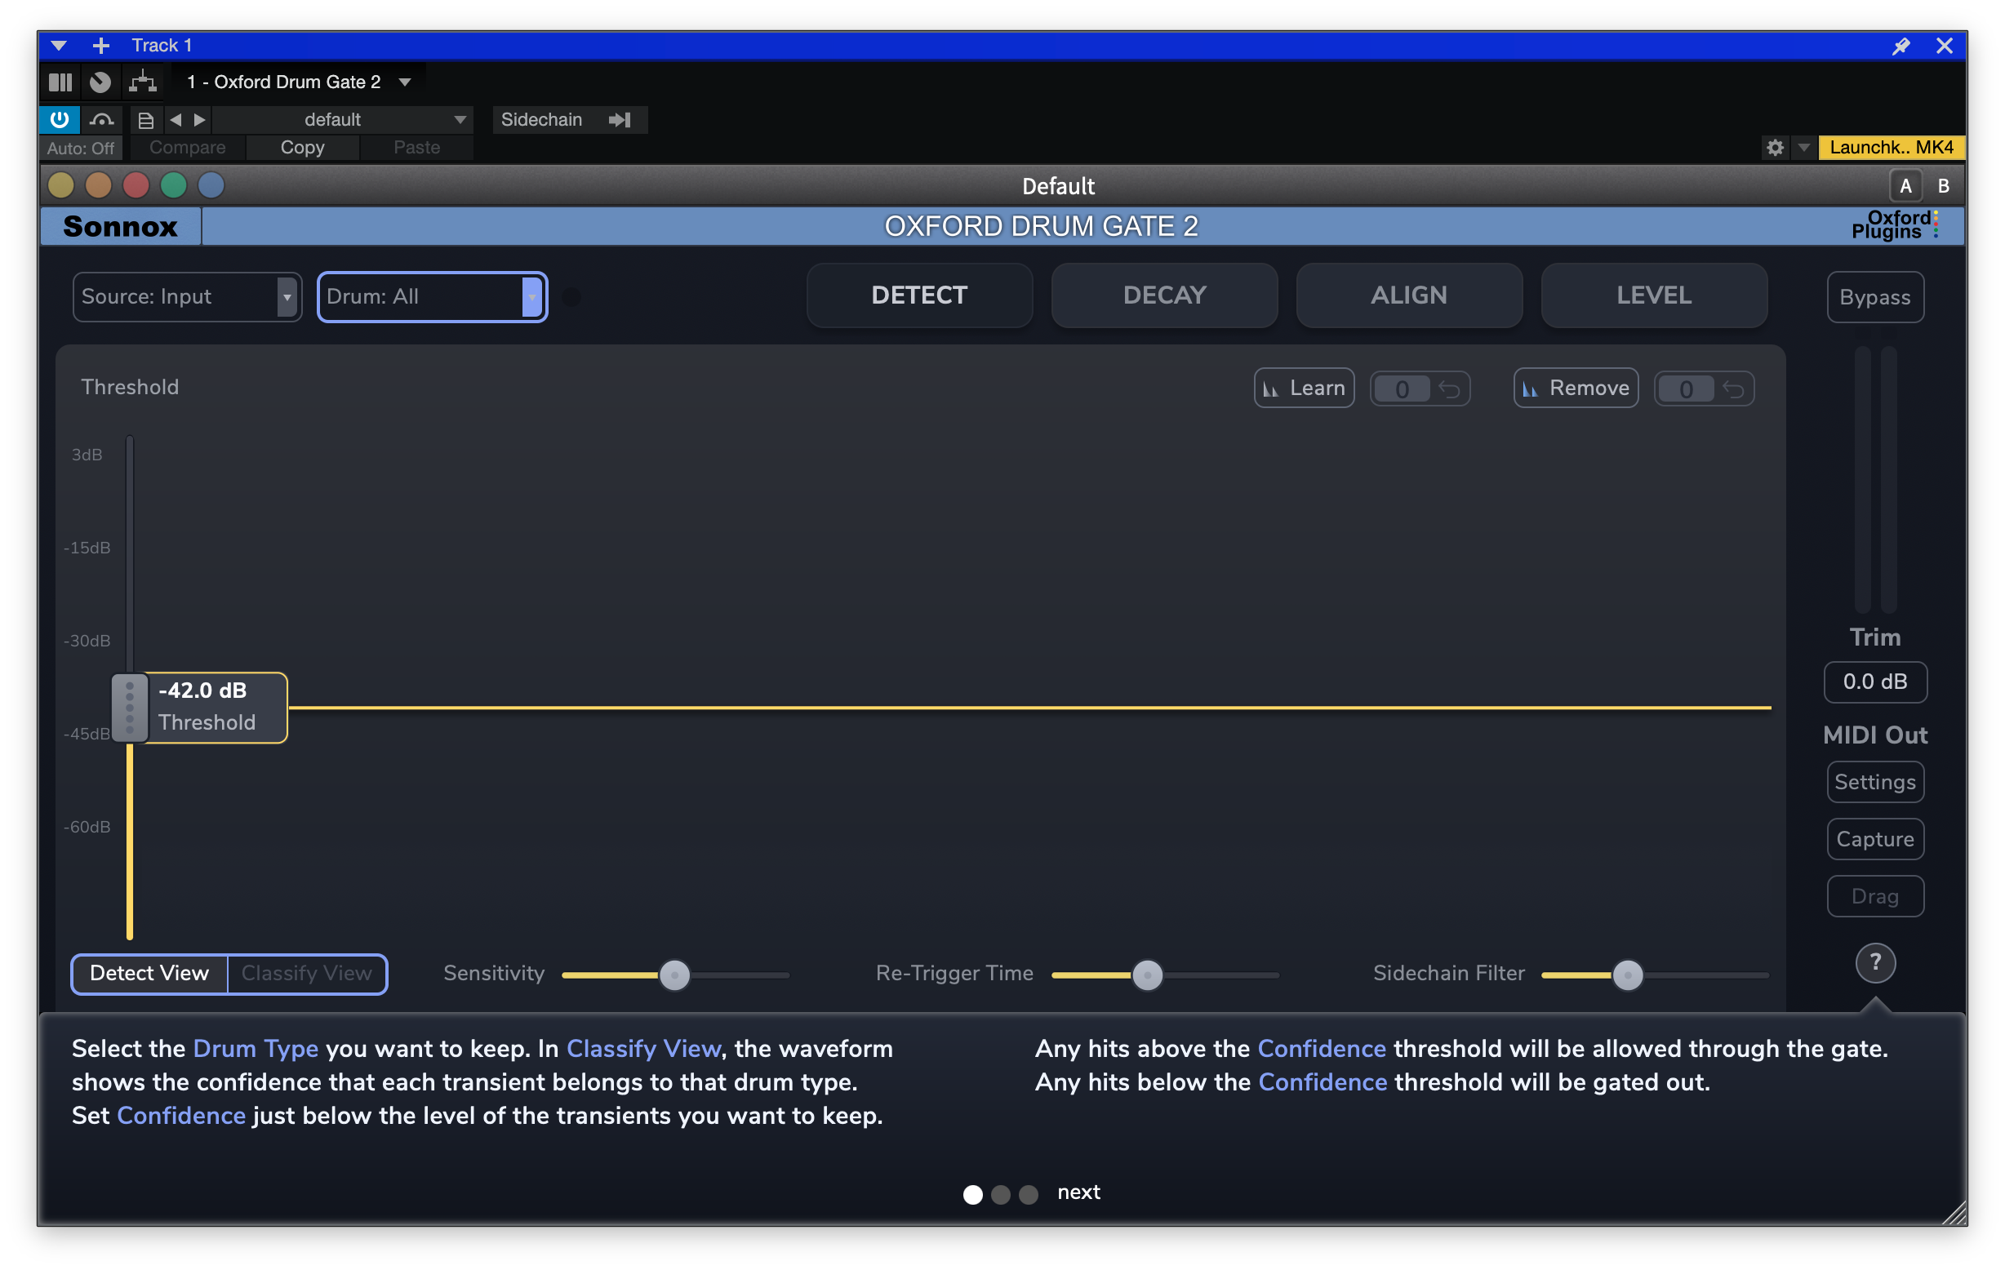The image size is (2005, 1270).
Task: Switch to the DECAY tab
Action: [x=1163, y=295]
